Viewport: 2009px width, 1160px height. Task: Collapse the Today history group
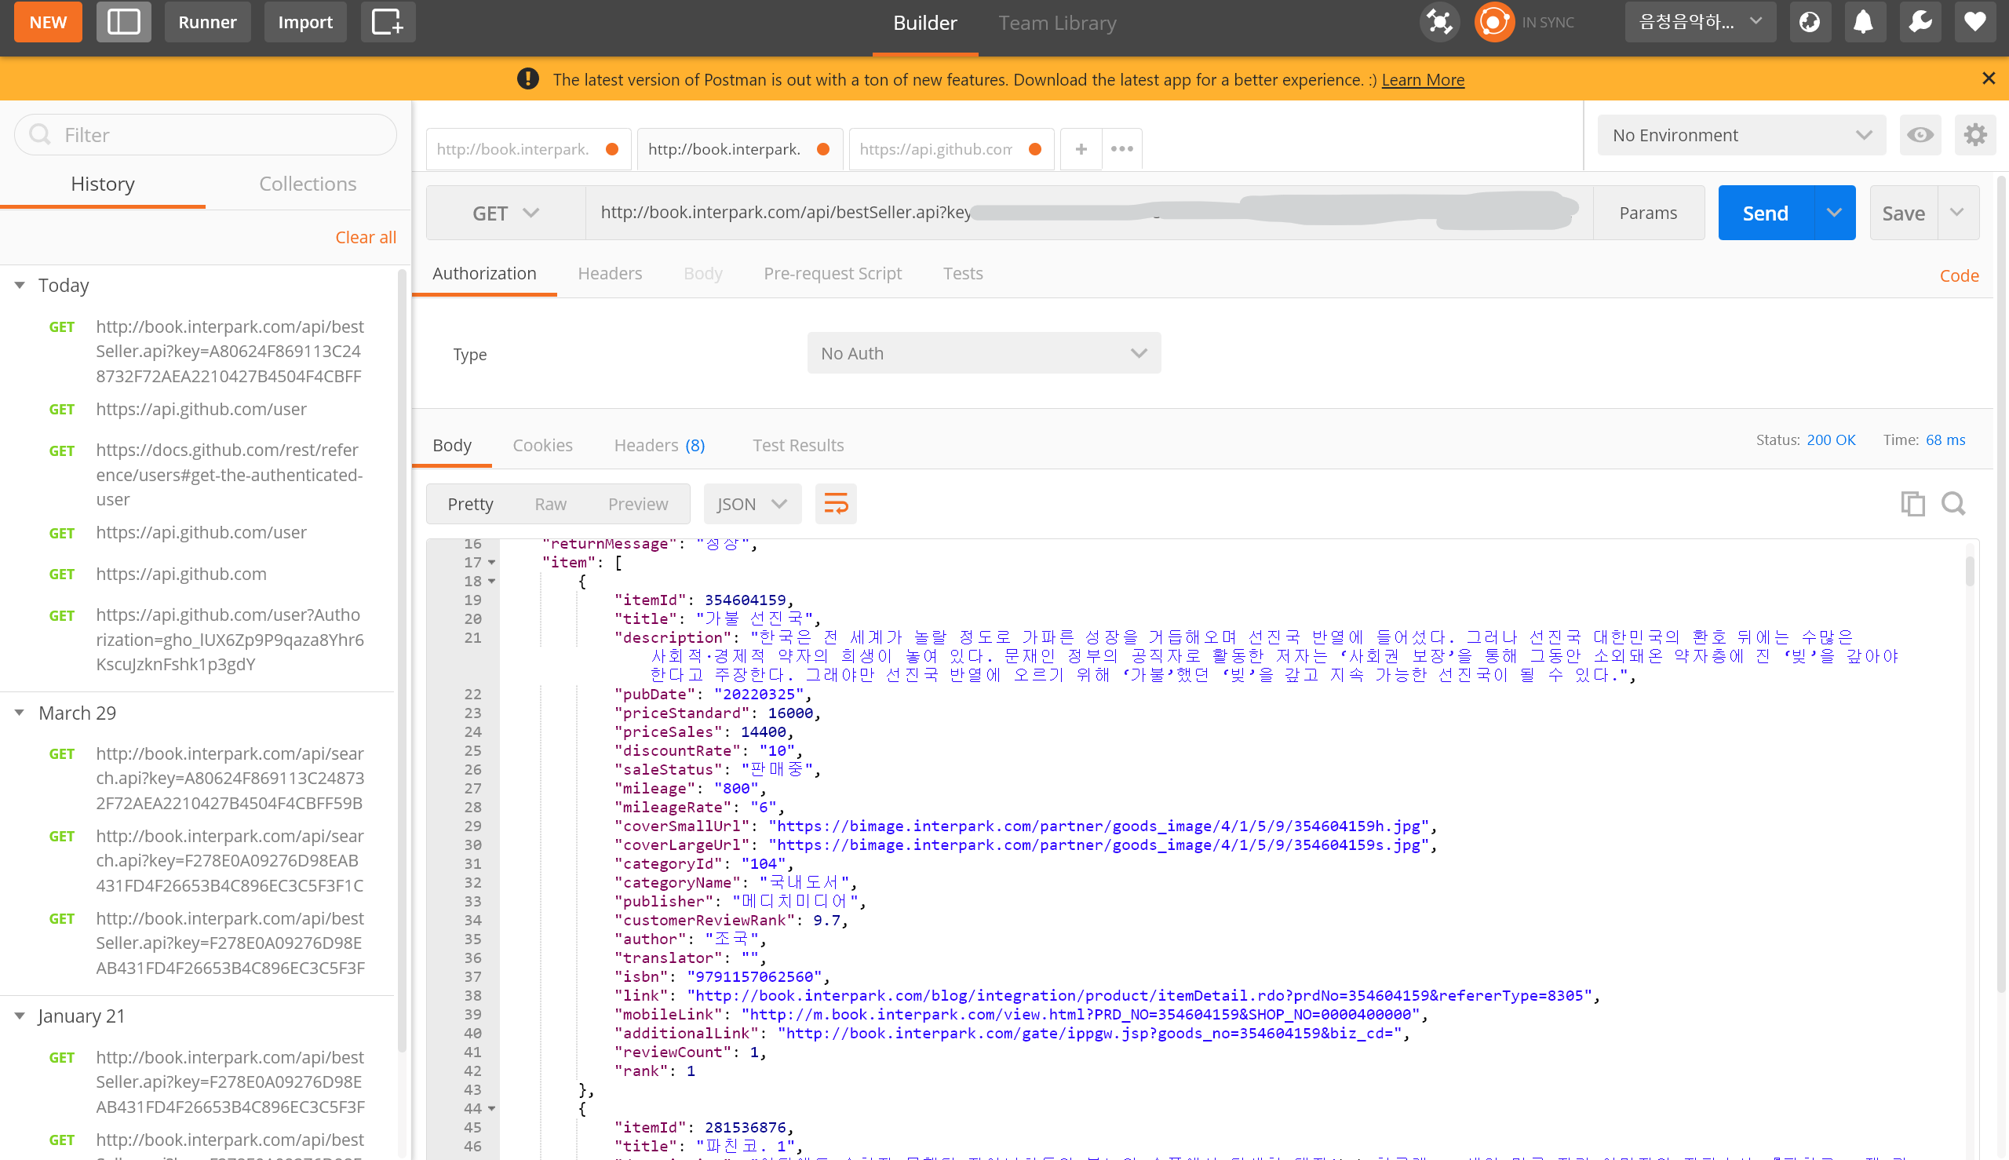tap(20, 285)
